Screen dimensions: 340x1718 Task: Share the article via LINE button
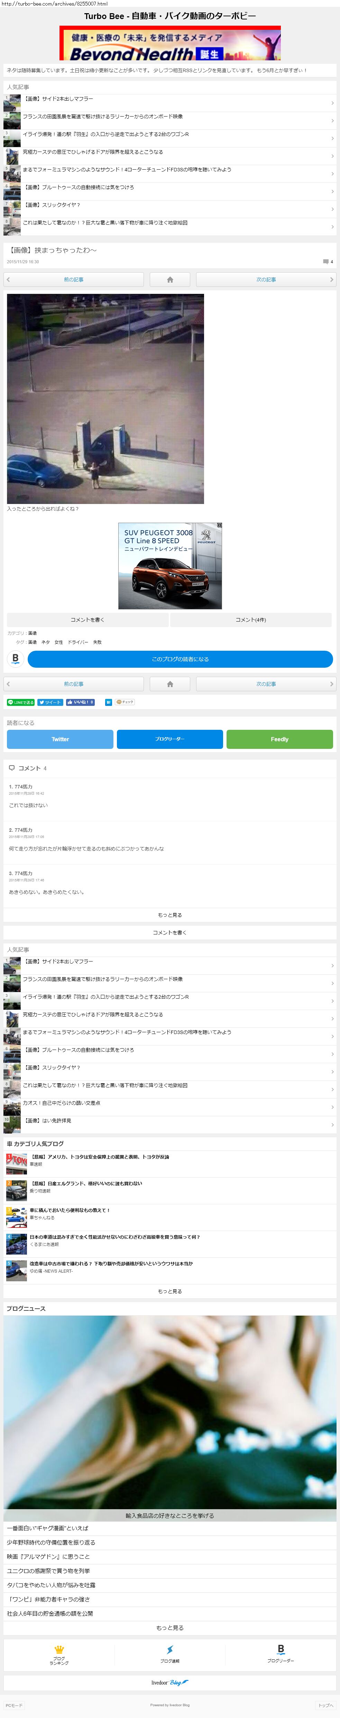(x=21, y=702)
